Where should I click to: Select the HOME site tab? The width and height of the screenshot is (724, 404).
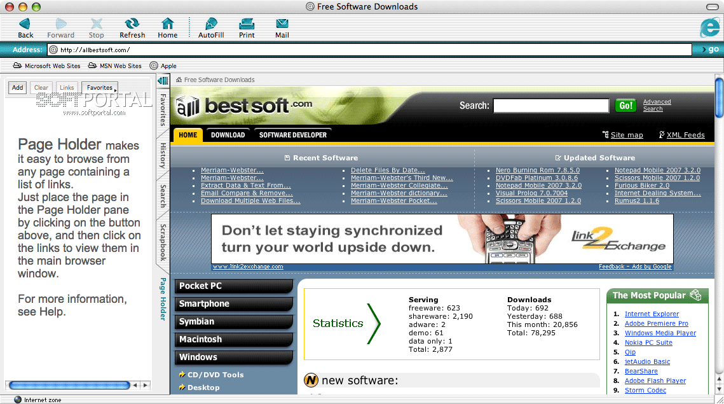coord(188,135)
